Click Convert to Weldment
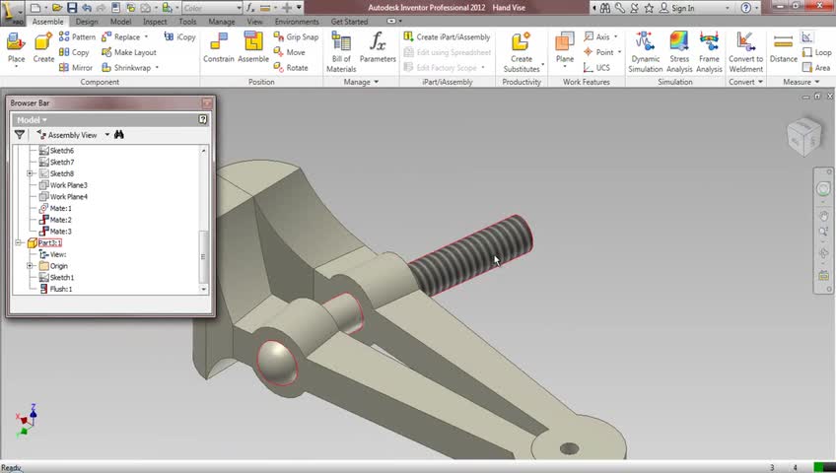This screenshot has height=473, width=836. (x=746, y=51)
